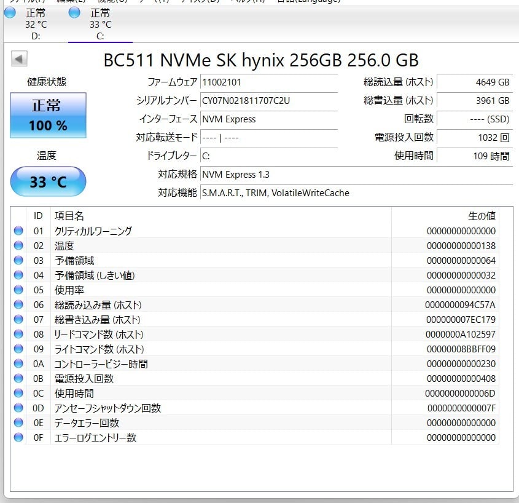
Task: Click the 項目名 column header
Action: [x=69, y=216]
